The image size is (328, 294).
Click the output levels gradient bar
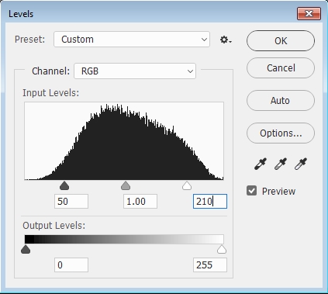point(124,239)
